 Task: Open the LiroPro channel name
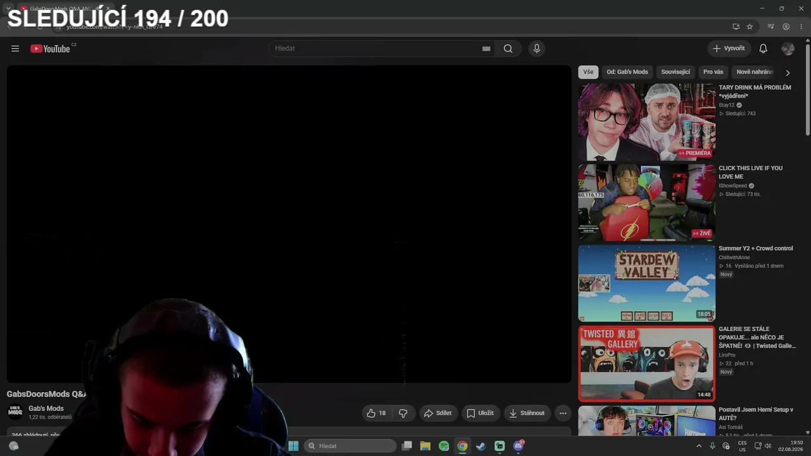[x=727, y=355]
